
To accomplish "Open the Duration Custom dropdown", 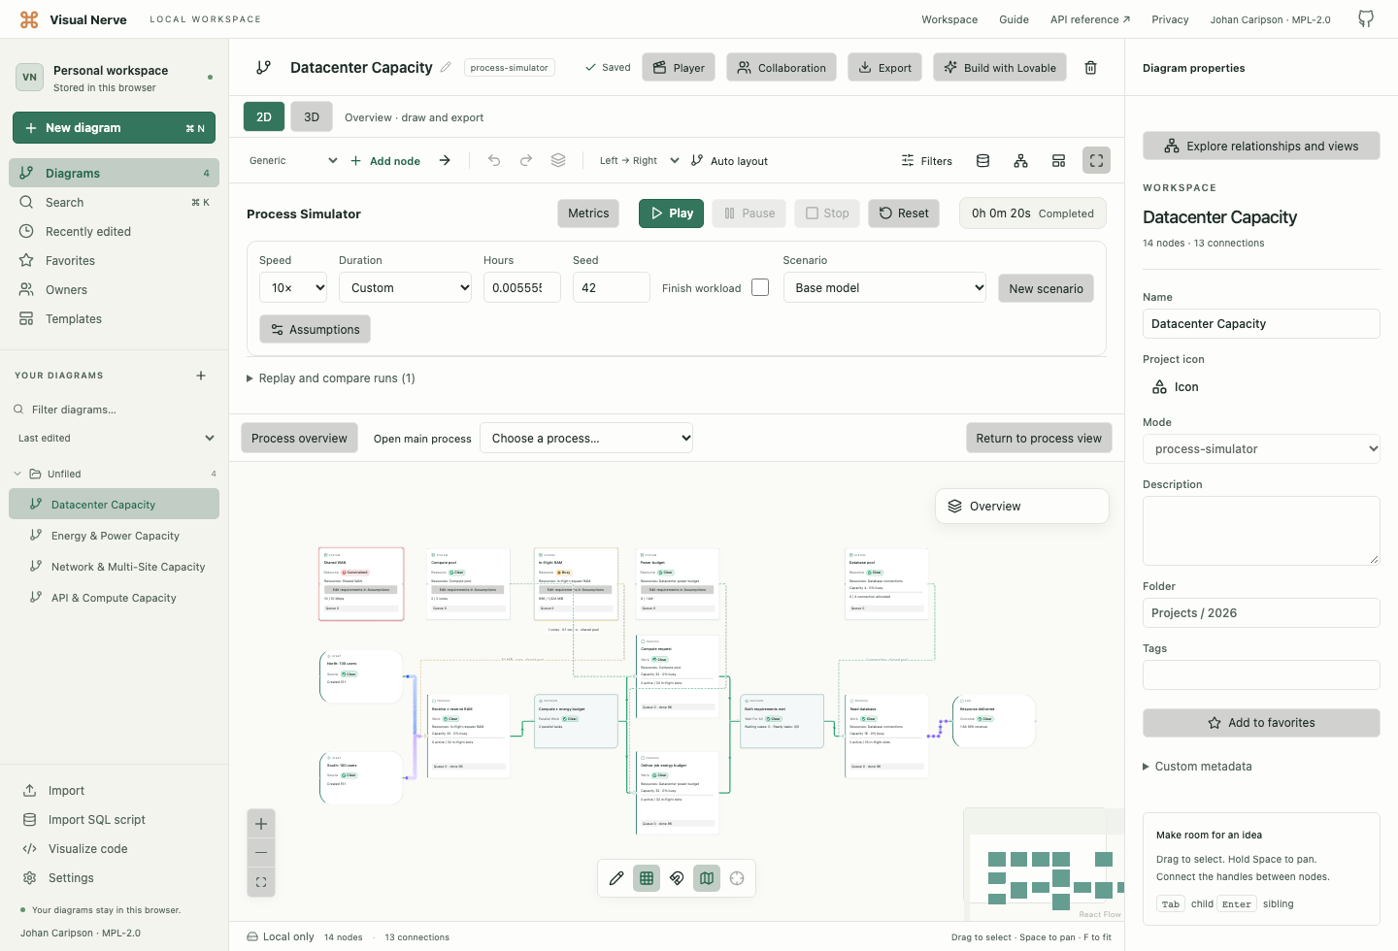I will [406, 287].
